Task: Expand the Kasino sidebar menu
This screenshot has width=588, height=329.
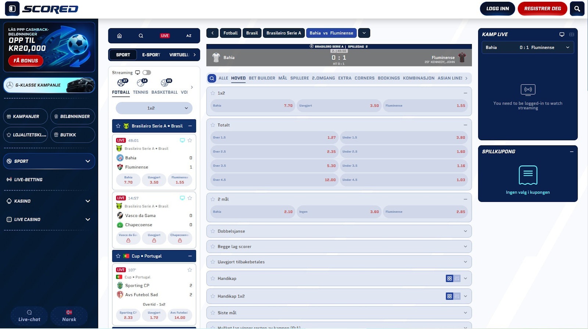Action: (x=49, y=201)
